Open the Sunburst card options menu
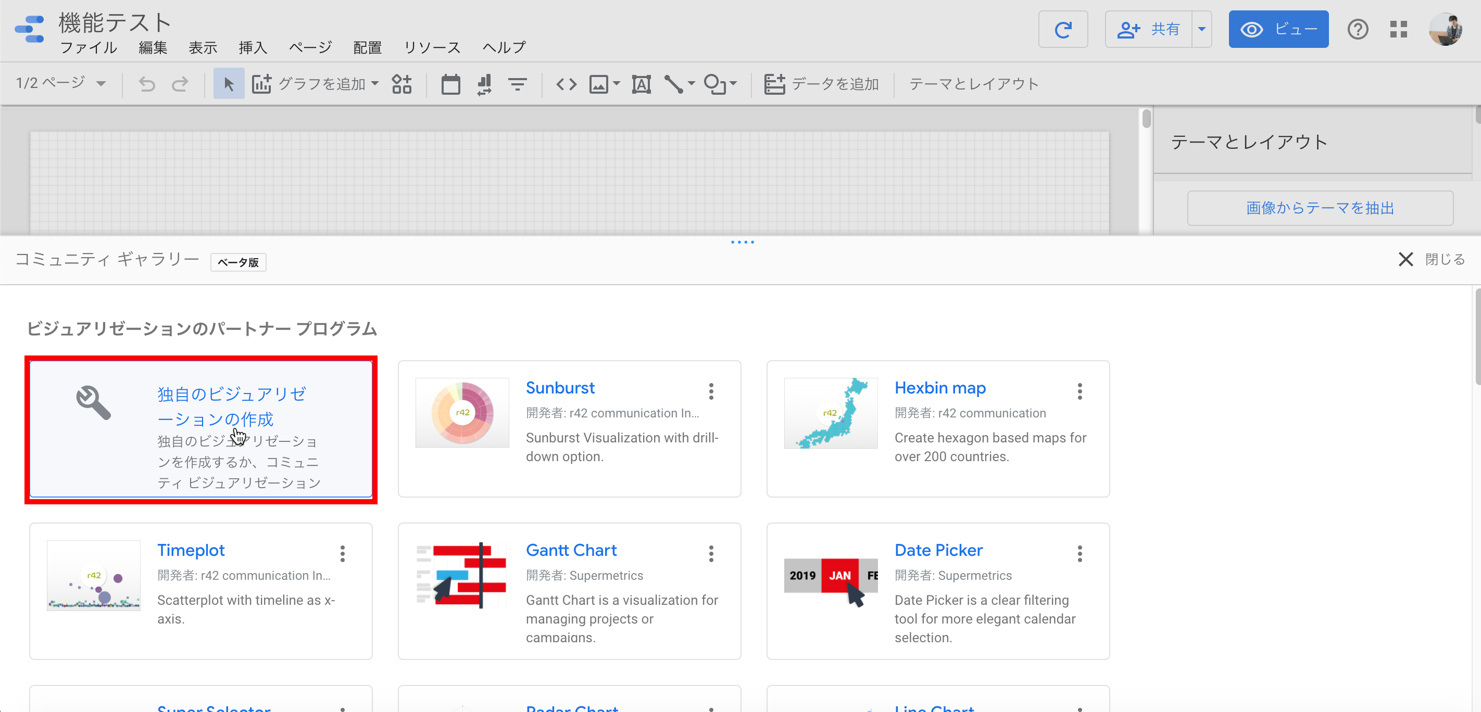This screenshot has height=712, width=1481. (x=711, y=391)
